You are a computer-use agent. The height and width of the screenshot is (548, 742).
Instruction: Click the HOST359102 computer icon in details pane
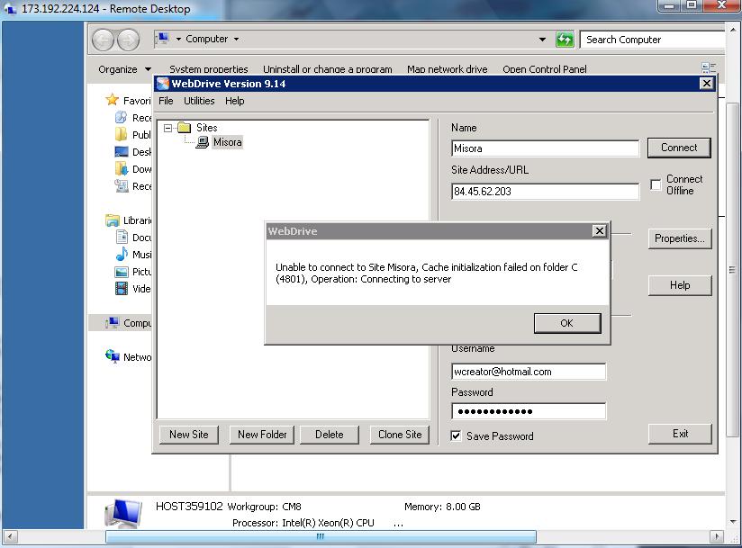point(123,514)
